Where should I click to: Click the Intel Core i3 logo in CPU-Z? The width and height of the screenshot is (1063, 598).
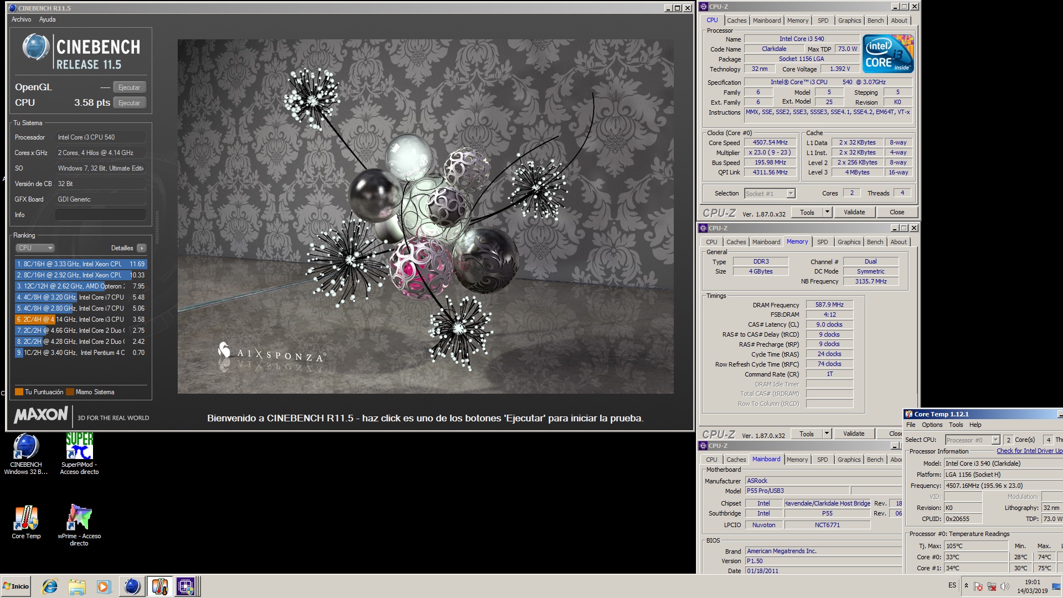[888, 54]
